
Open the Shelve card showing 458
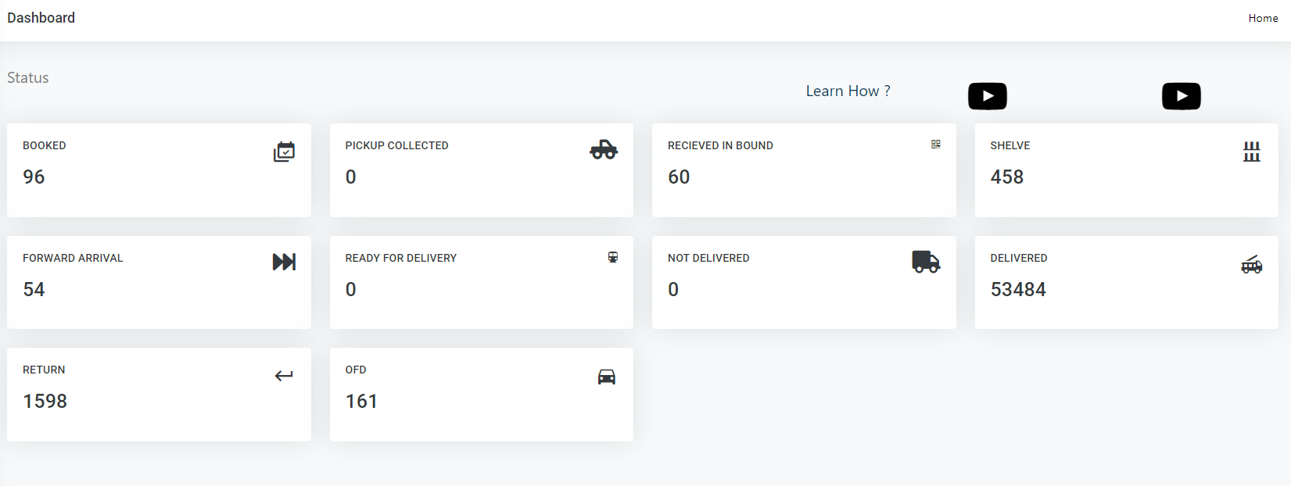1127,170
